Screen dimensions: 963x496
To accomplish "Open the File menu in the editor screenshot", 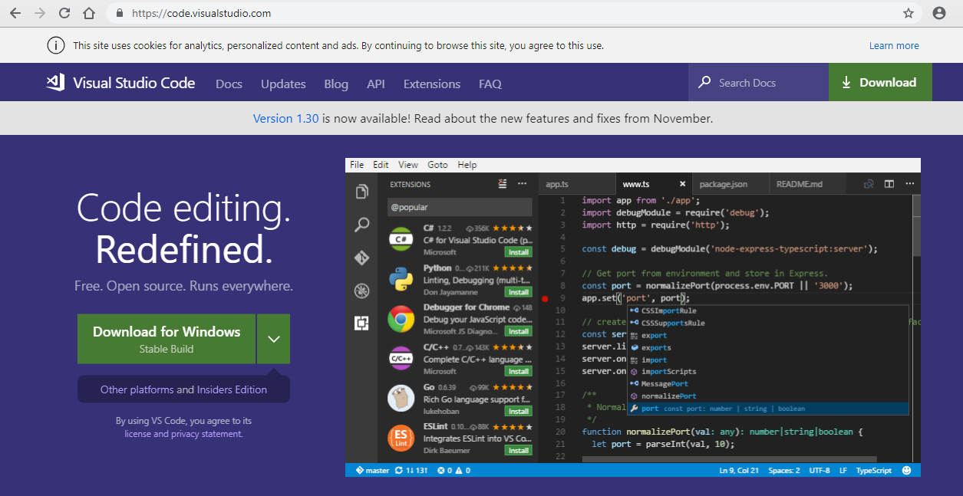I will click(357, 165).
